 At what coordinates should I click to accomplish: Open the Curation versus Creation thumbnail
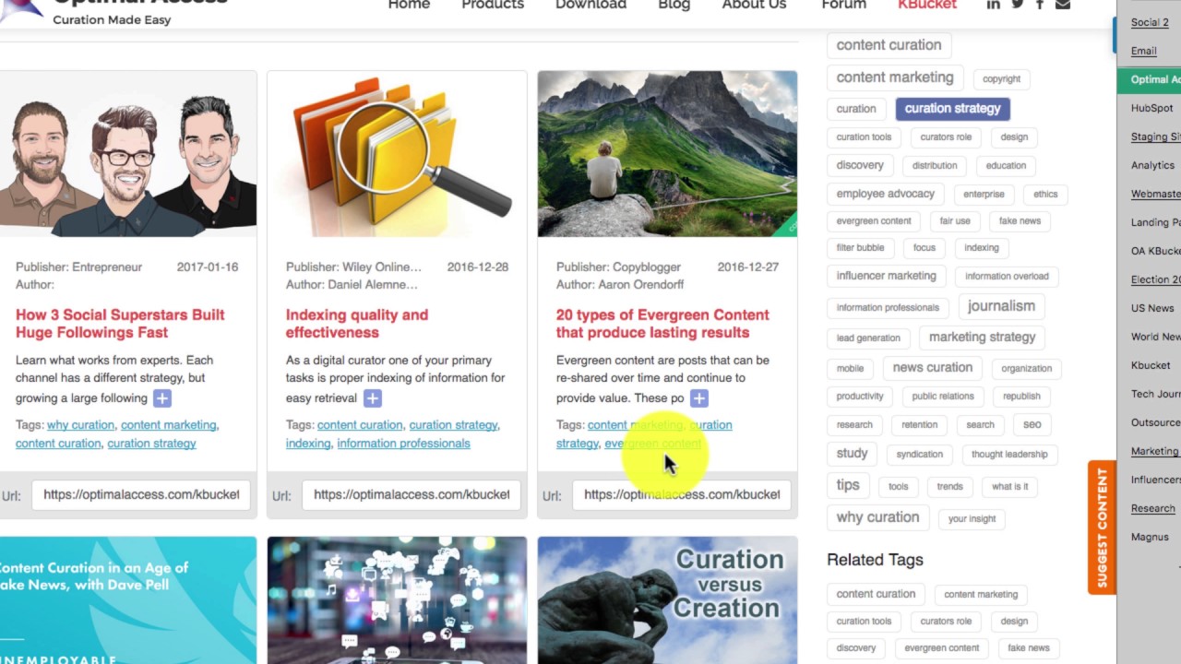pos(667,600)
